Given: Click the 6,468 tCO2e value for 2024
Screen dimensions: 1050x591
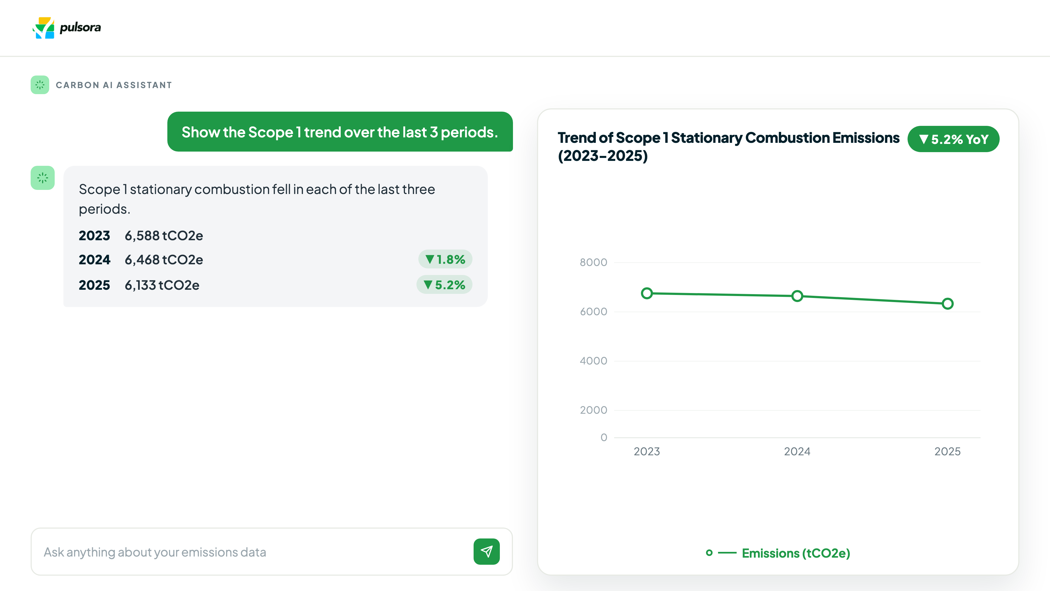Looking at the screenshot, I should (164, 259).
